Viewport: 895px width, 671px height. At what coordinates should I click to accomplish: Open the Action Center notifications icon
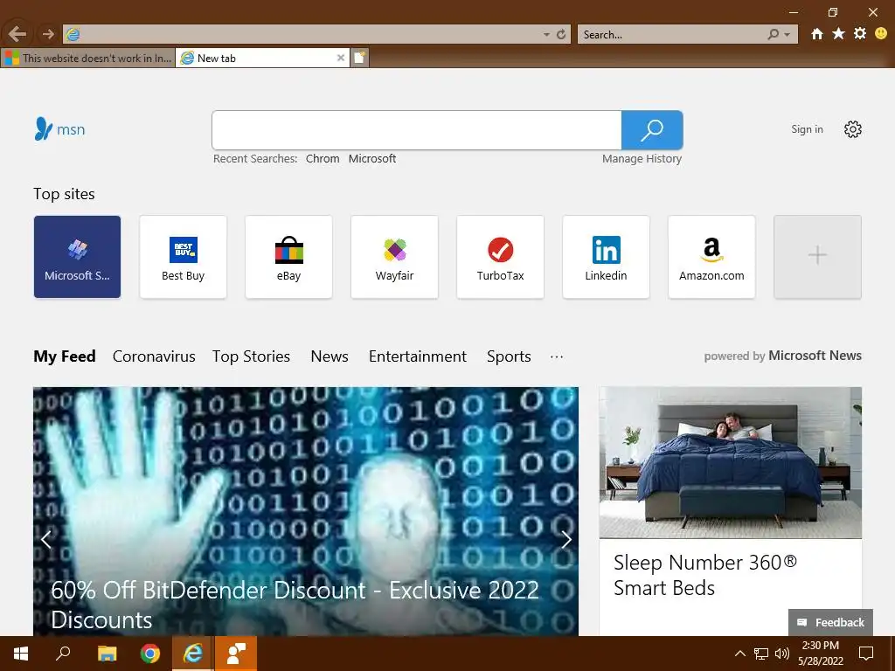(x=866, y=654)
